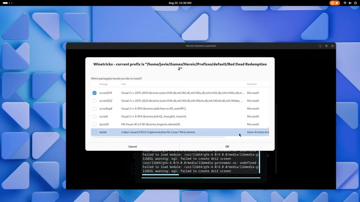The width and height of the screenshot is (360, 202).
Task: Click Microsoft publisher cell in vjrun20 row
Action: click(x=253, y=124)
